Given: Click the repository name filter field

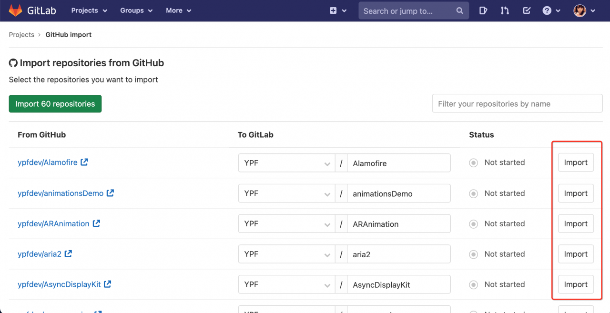Looking at the screenshot, I should (517, 103).
